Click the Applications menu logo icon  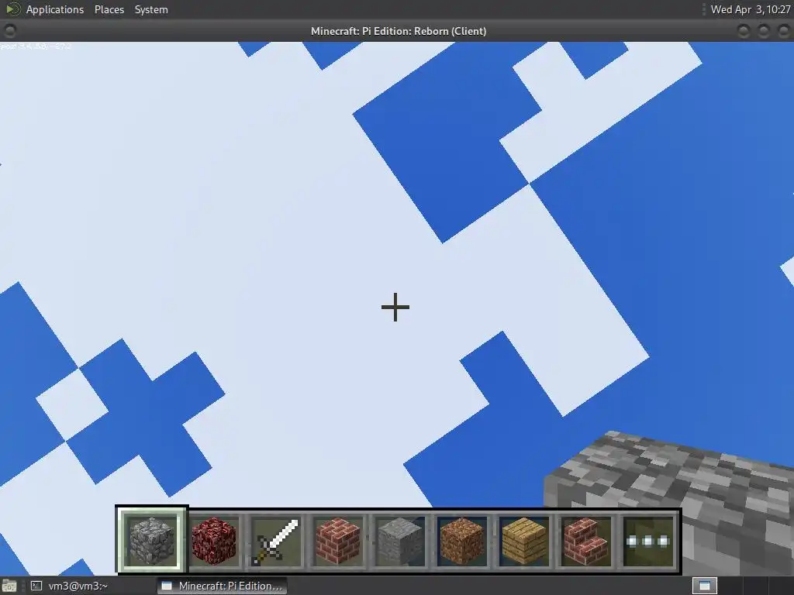(x=12, y=9)
